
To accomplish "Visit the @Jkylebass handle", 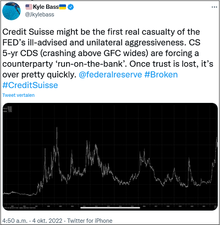I will [x=40, y=14].
